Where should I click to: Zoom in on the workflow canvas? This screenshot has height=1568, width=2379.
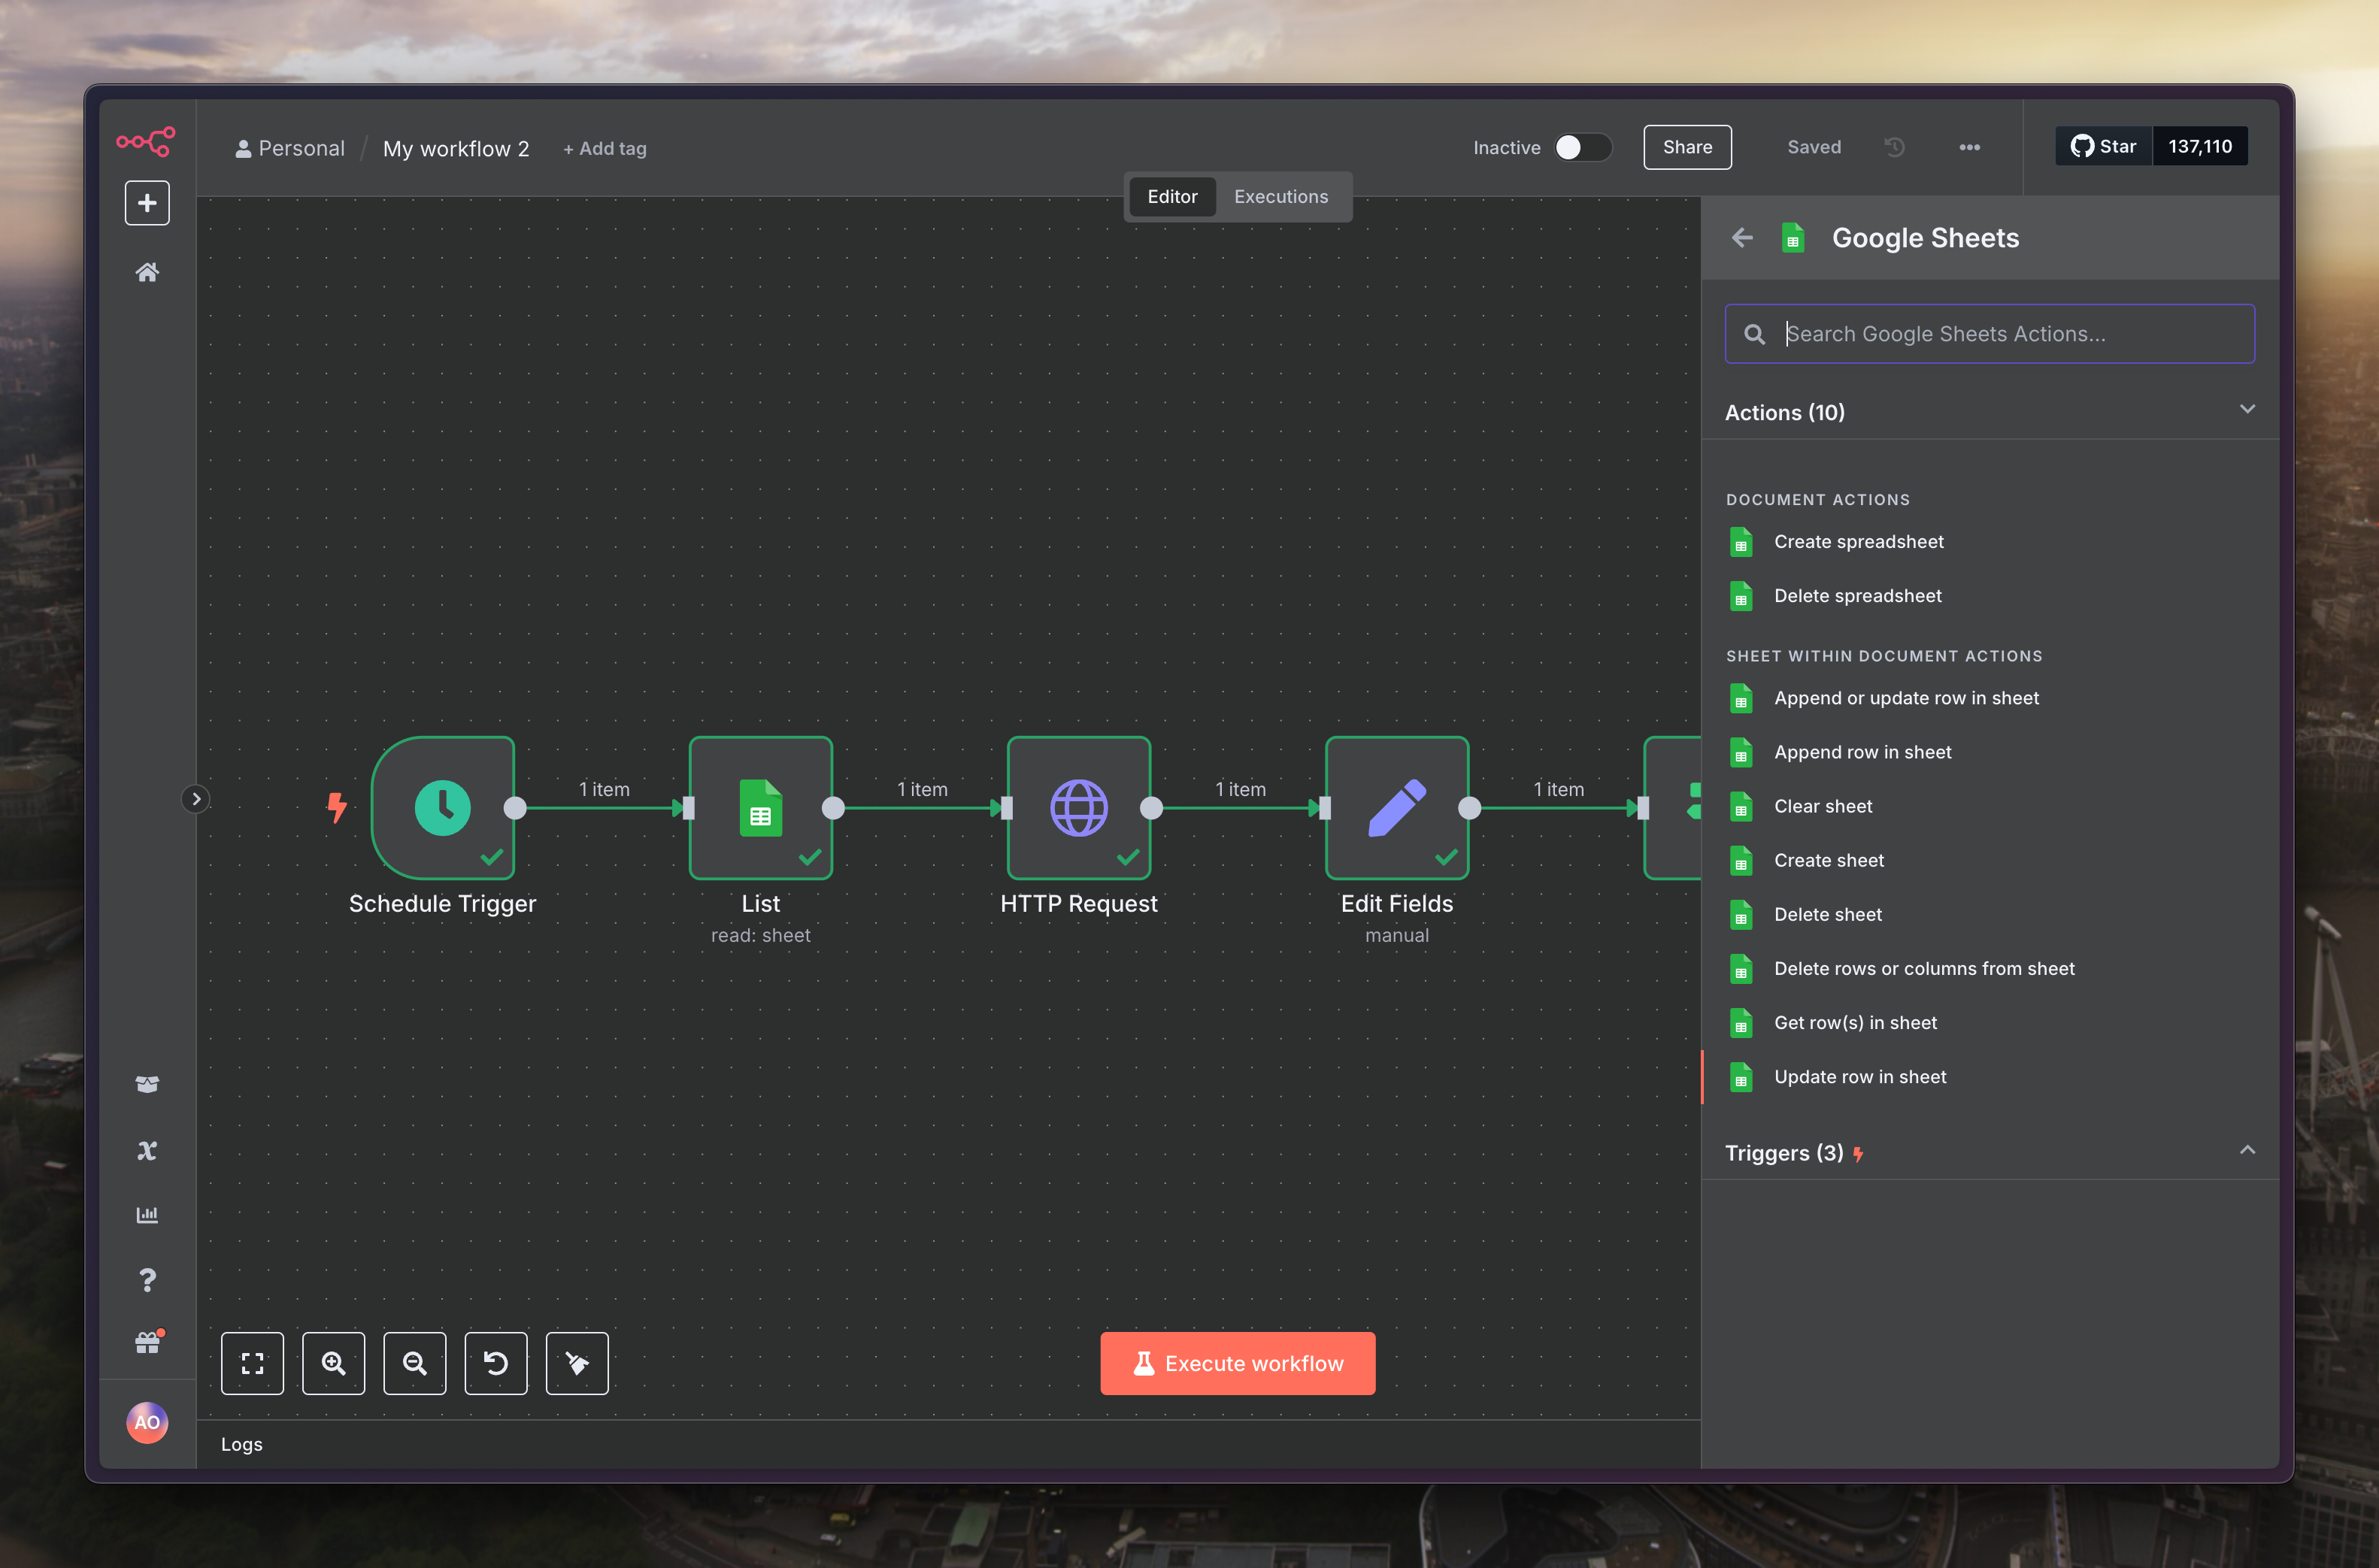[333, 1363]
